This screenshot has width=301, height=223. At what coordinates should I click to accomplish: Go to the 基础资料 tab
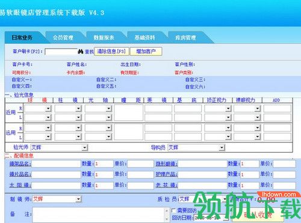click(144, 38)
